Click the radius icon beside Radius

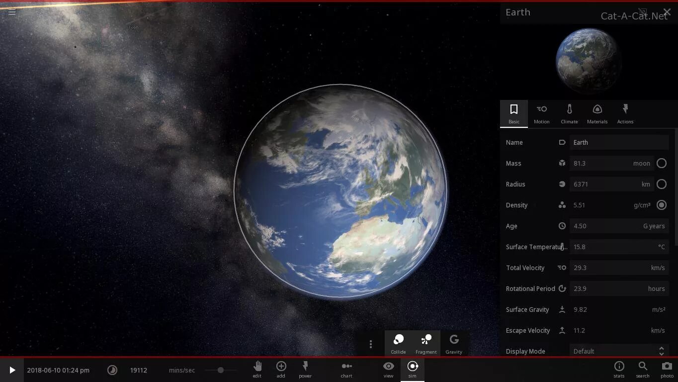pyautogui.click(x=562, y=184)
